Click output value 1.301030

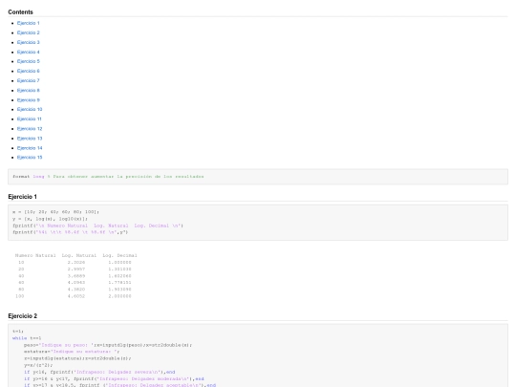(119, 269)
